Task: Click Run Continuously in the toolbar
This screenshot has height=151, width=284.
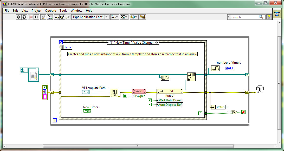Action: [24, 17]
